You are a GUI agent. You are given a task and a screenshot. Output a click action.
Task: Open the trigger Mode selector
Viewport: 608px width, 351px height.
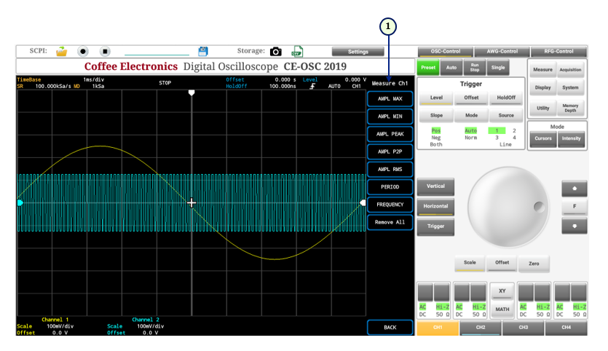tap(471, 115)
